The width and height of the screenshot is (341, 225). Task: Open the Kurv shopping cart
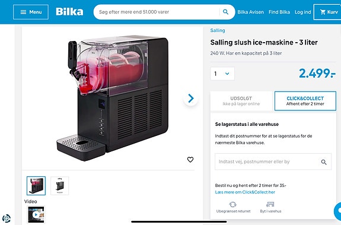tap(328, 12)
